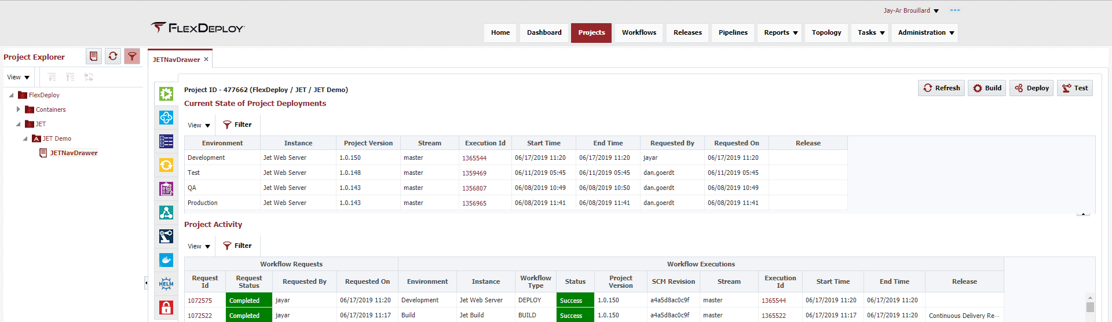Click the third tree hierarchy toolbar icon

[89, 77]
